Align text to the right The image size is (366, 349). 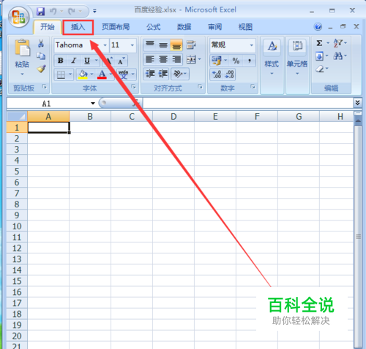176,59
